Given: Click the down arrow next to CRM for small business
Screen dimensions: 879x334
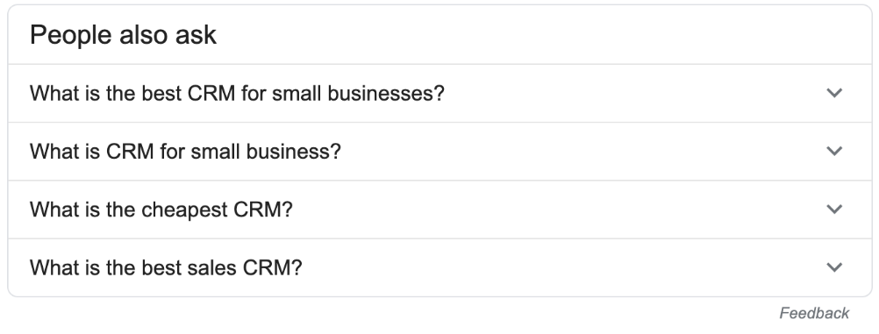Looking at the screenshot, I should coord(834,152).
